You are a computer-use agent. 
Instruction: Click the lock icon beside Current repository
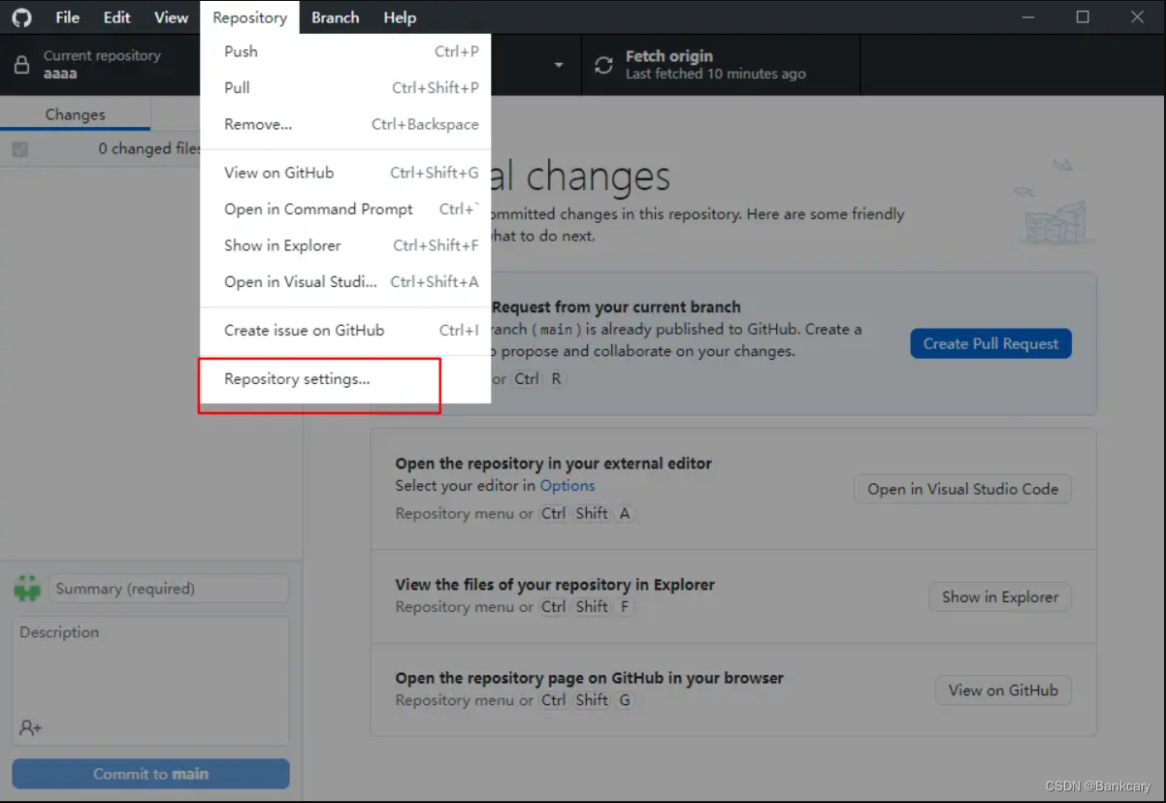pos(20,64)
